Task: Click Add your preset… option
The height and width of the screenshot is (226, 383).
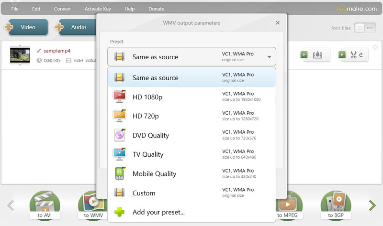Action: (192, 212)
